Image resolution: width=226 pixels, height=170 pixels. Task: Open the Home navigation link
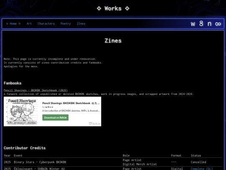pyautogui.click(x=13, y=24)
